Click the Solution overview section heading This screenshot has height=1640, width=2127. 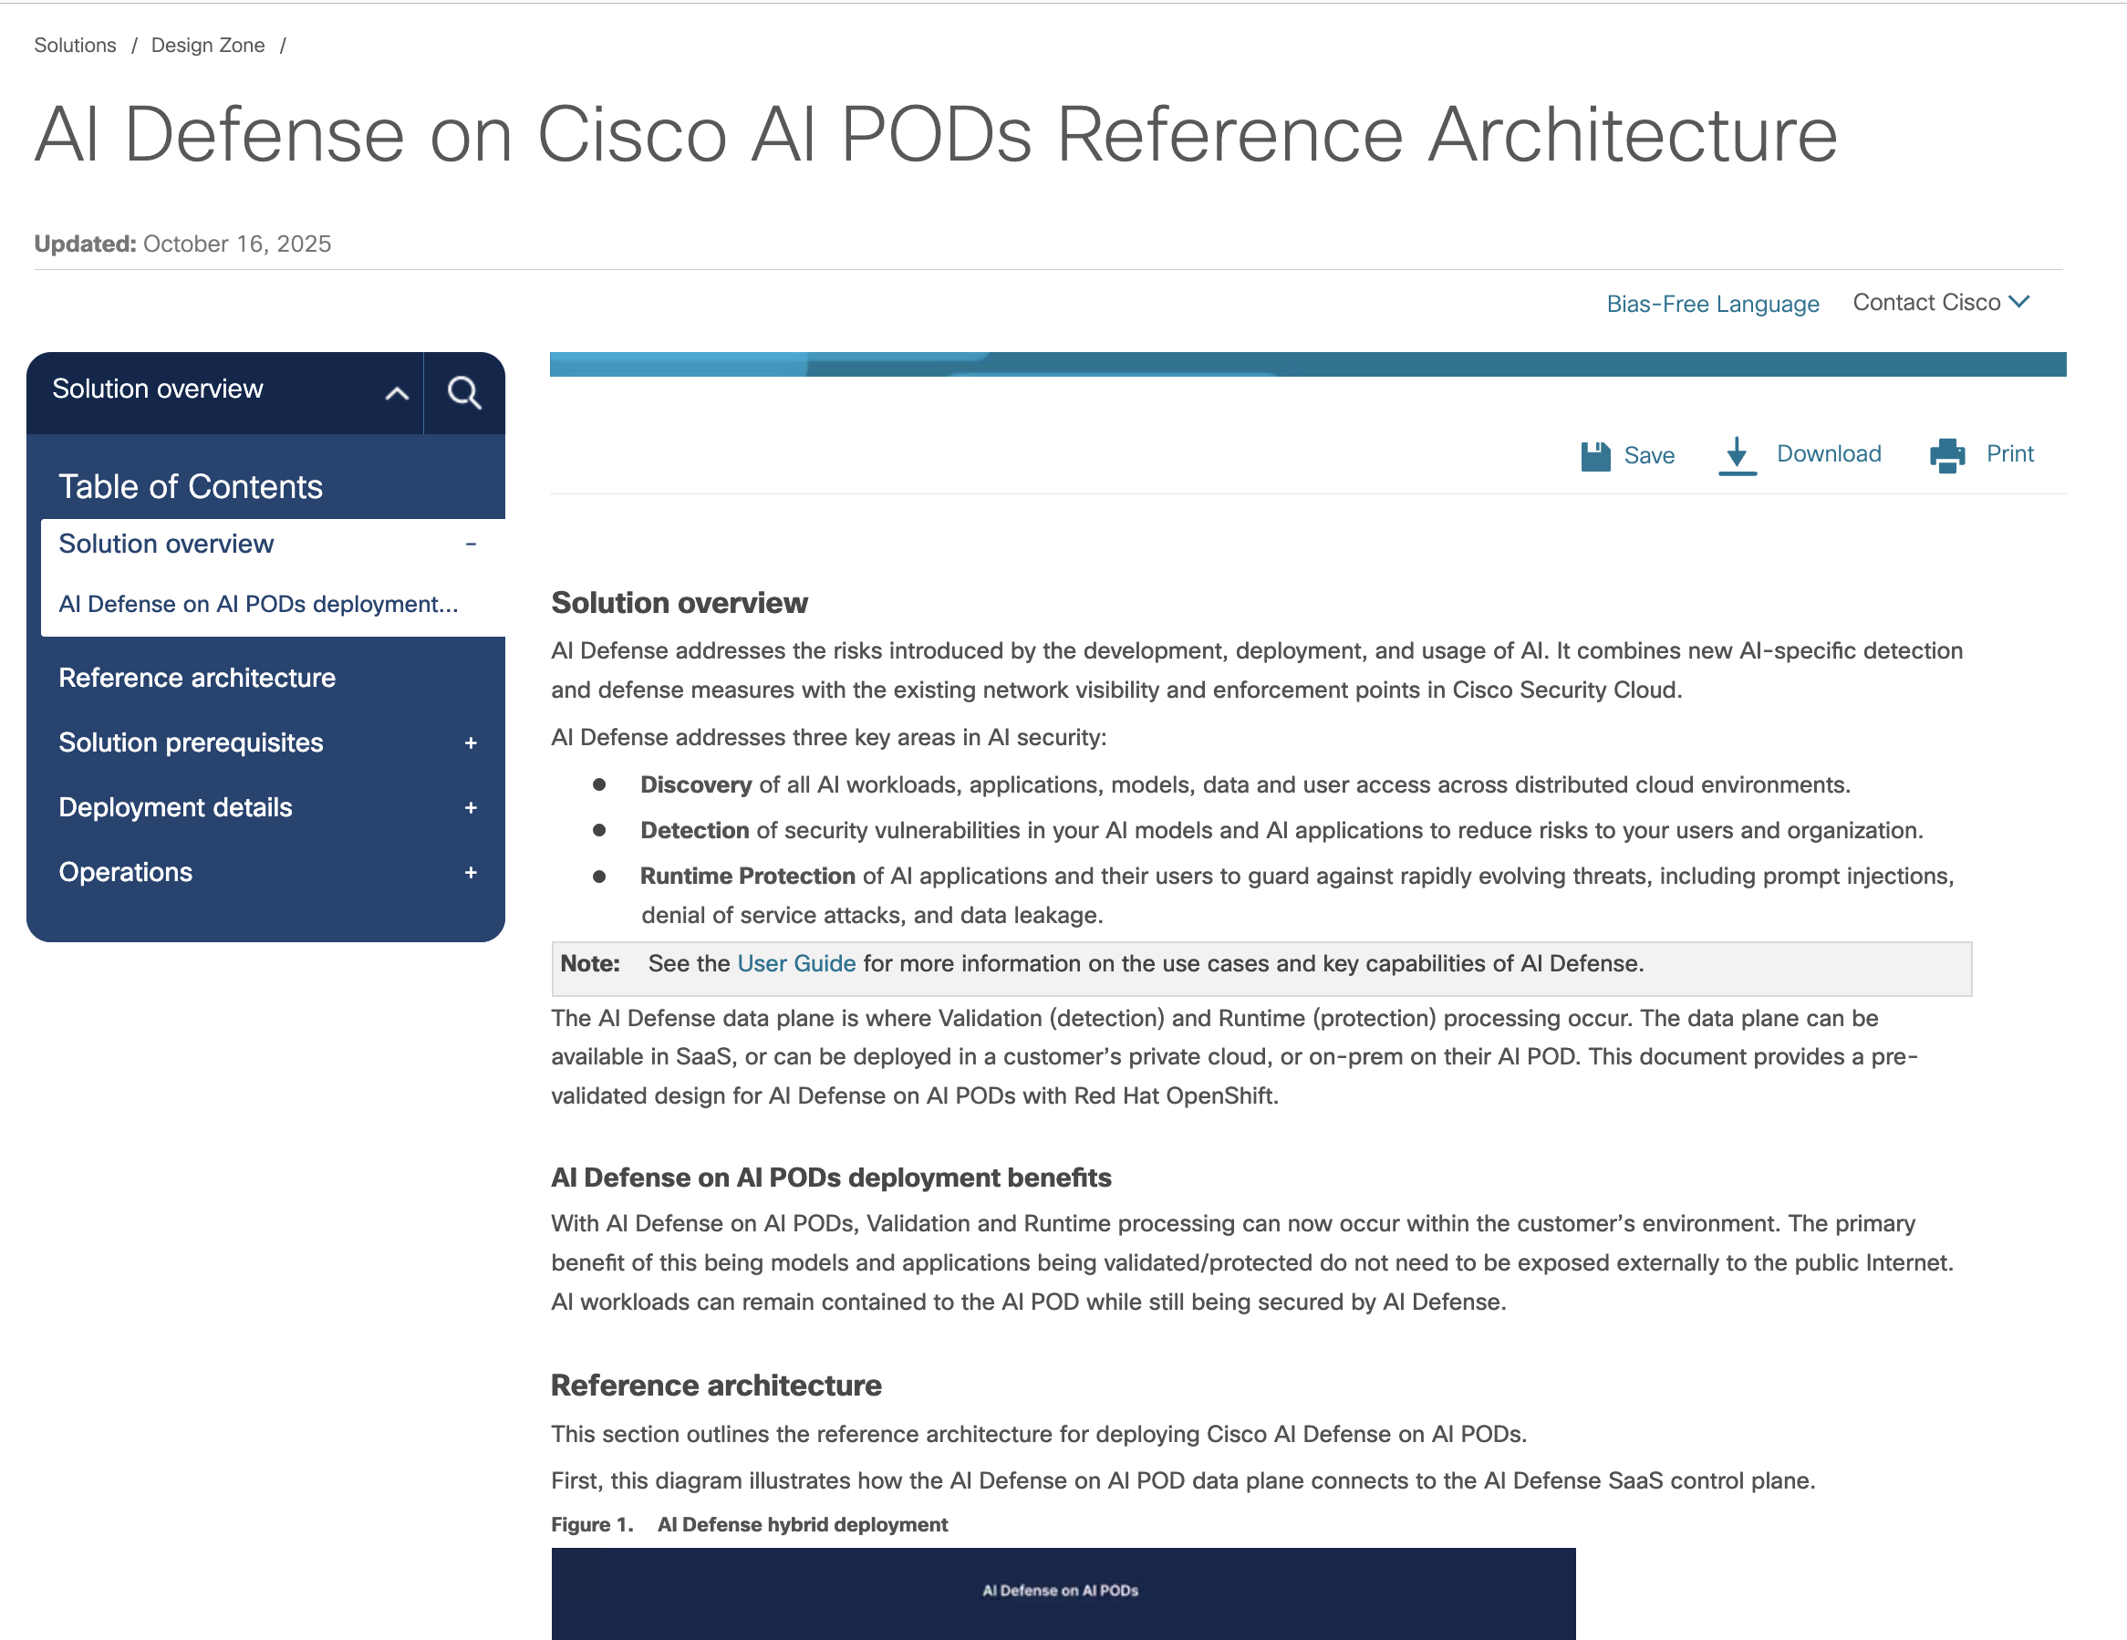pos(679,603)
